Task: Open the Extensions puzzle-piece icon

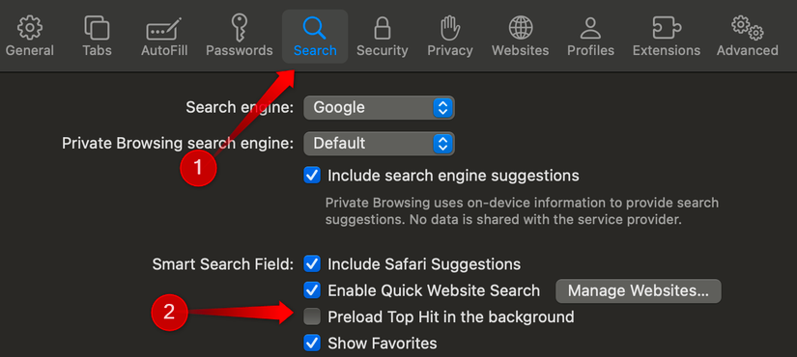Action: click(x=667, y=27)
